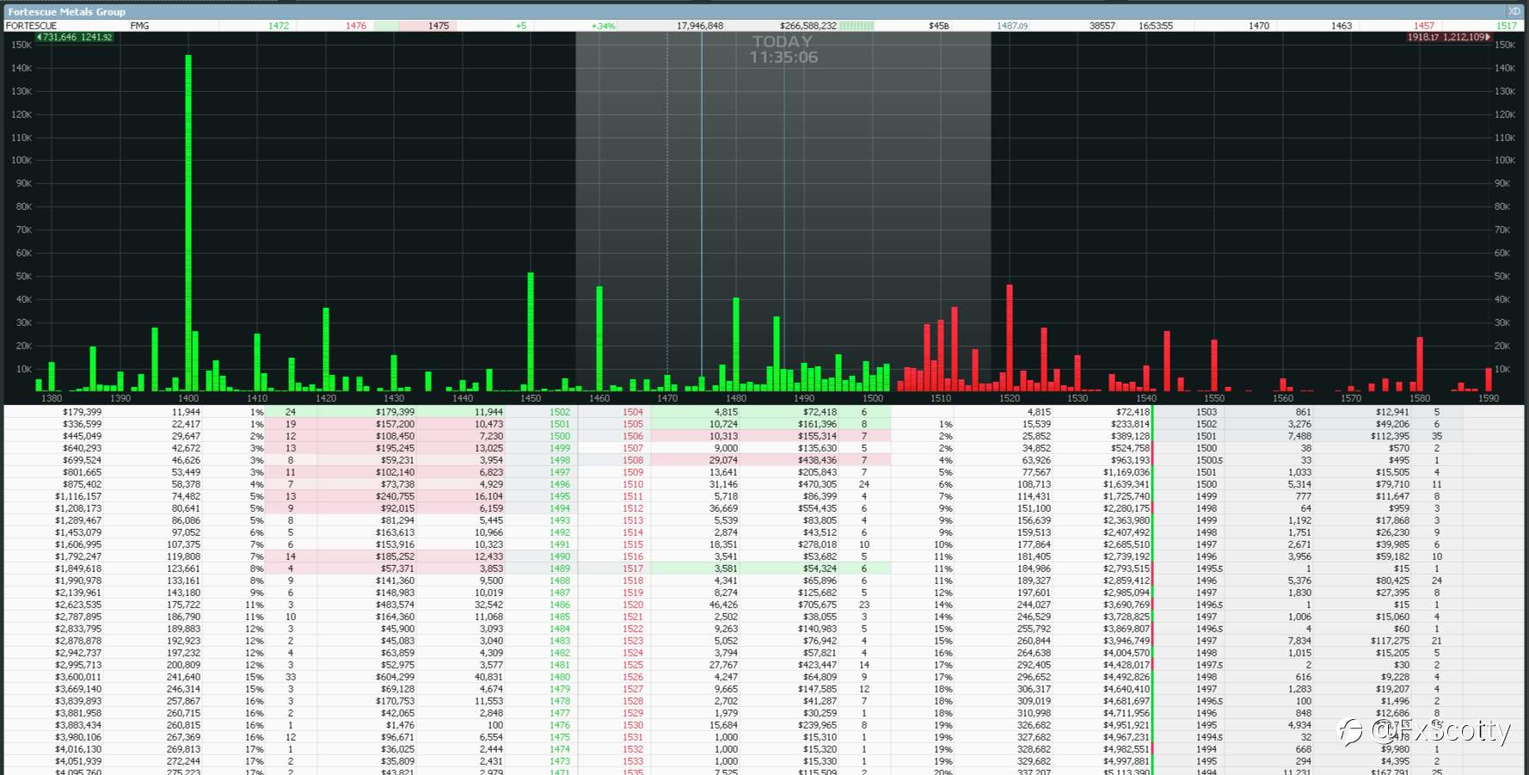Click the bid value $157,200 cell

(x=395, y=424)
